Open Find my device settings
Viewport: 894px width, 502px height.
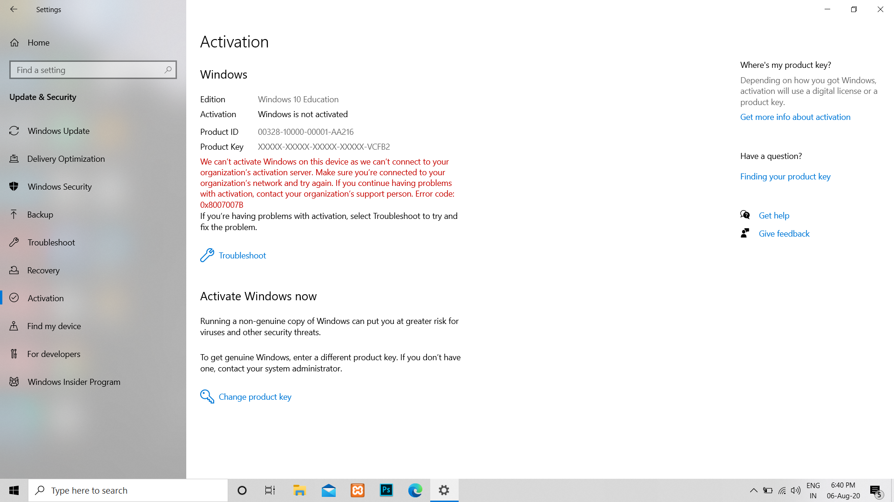coord(93,326)
